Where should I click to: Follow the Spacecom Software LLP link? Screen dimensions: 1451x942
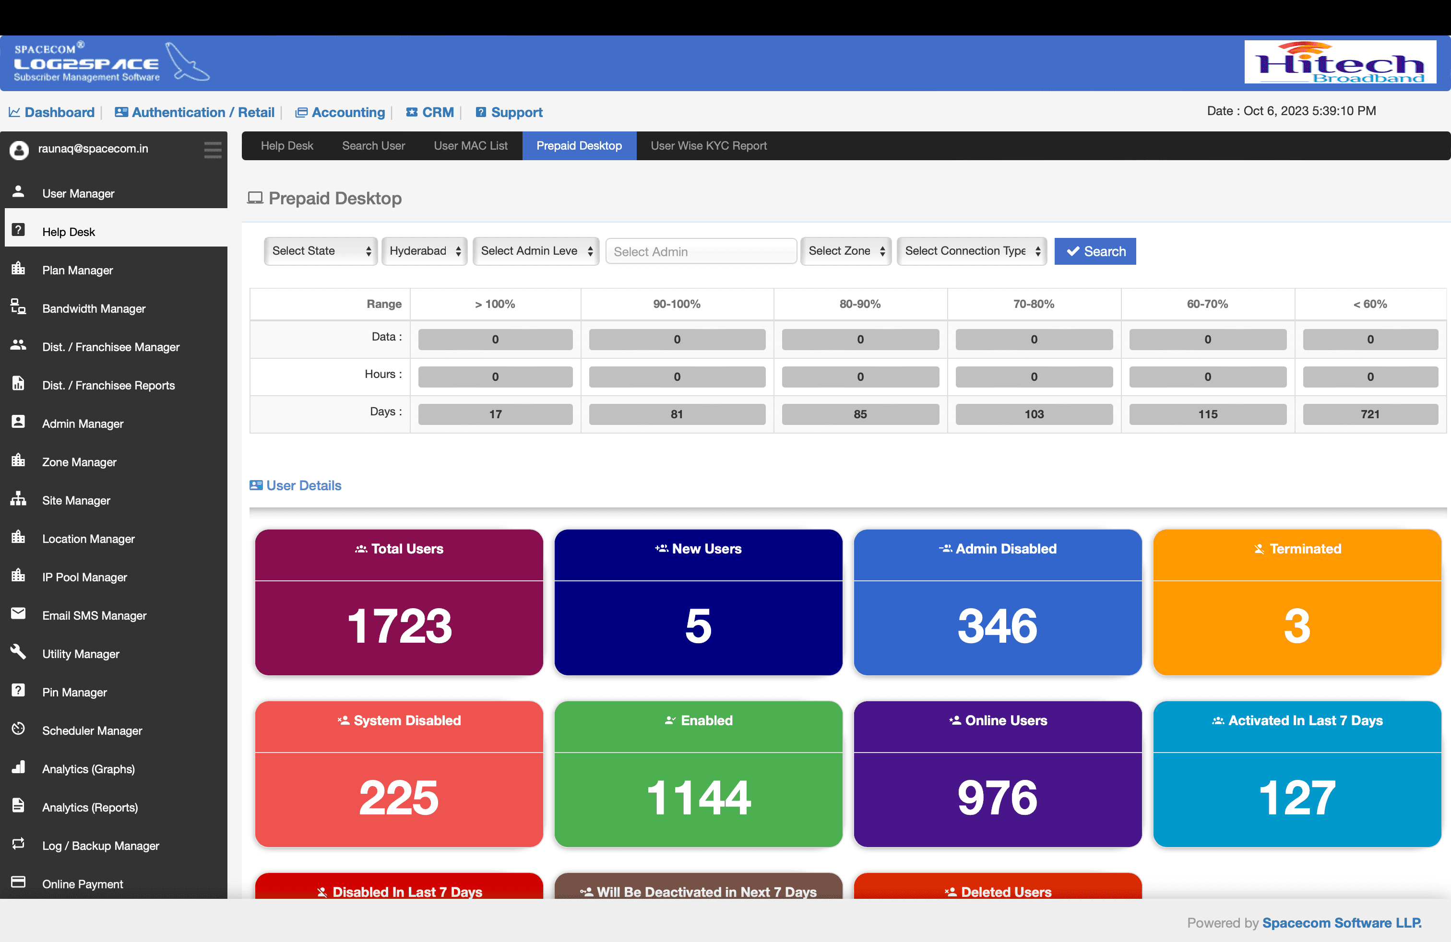point(1341,922)
